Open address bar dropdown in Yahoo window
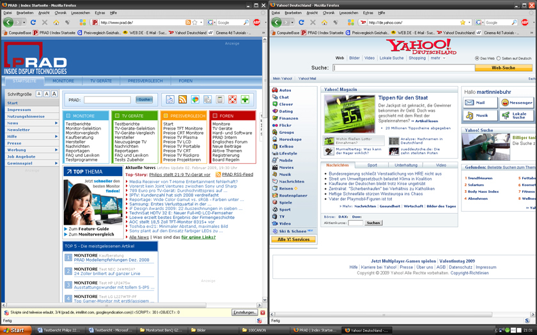This screenshot has width=537, height=335. [x=469, y=22]
